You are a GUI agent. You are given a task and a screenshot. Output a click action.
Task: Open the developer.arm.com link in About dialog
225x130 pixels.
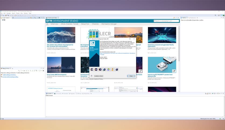117,54
